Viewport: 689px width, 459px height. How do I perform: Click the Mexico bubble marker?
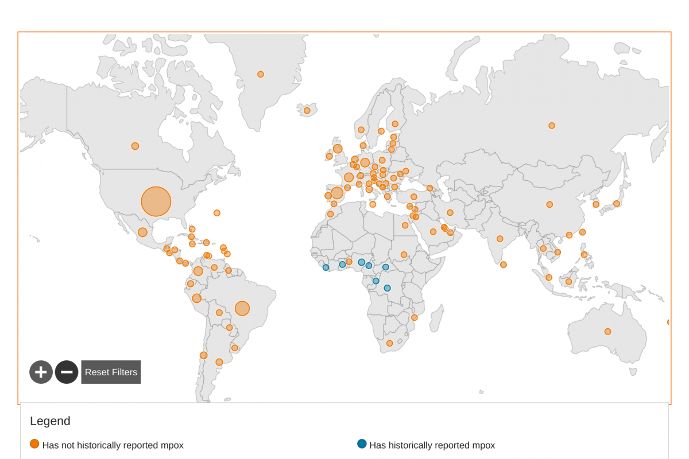142,232
